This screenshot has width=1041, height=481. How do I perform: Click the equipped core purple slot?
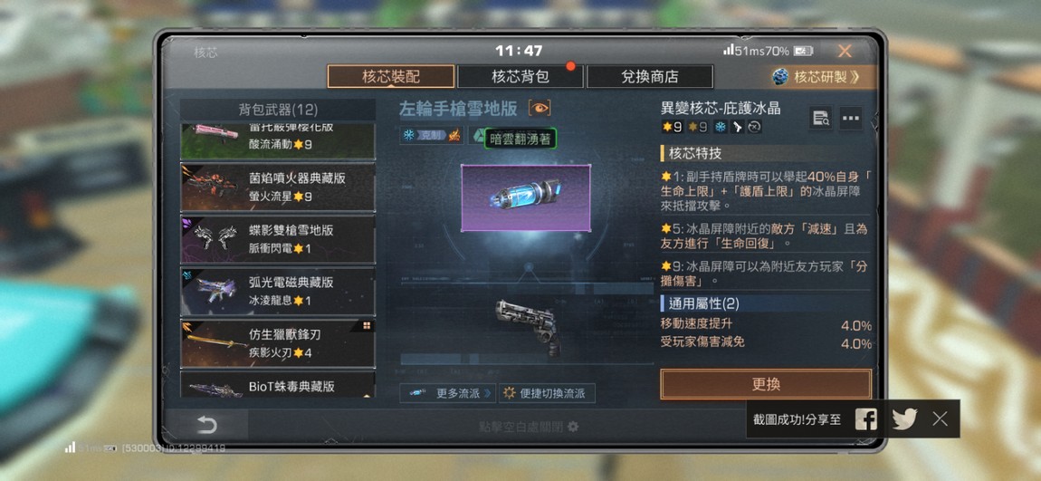point(525,198)
